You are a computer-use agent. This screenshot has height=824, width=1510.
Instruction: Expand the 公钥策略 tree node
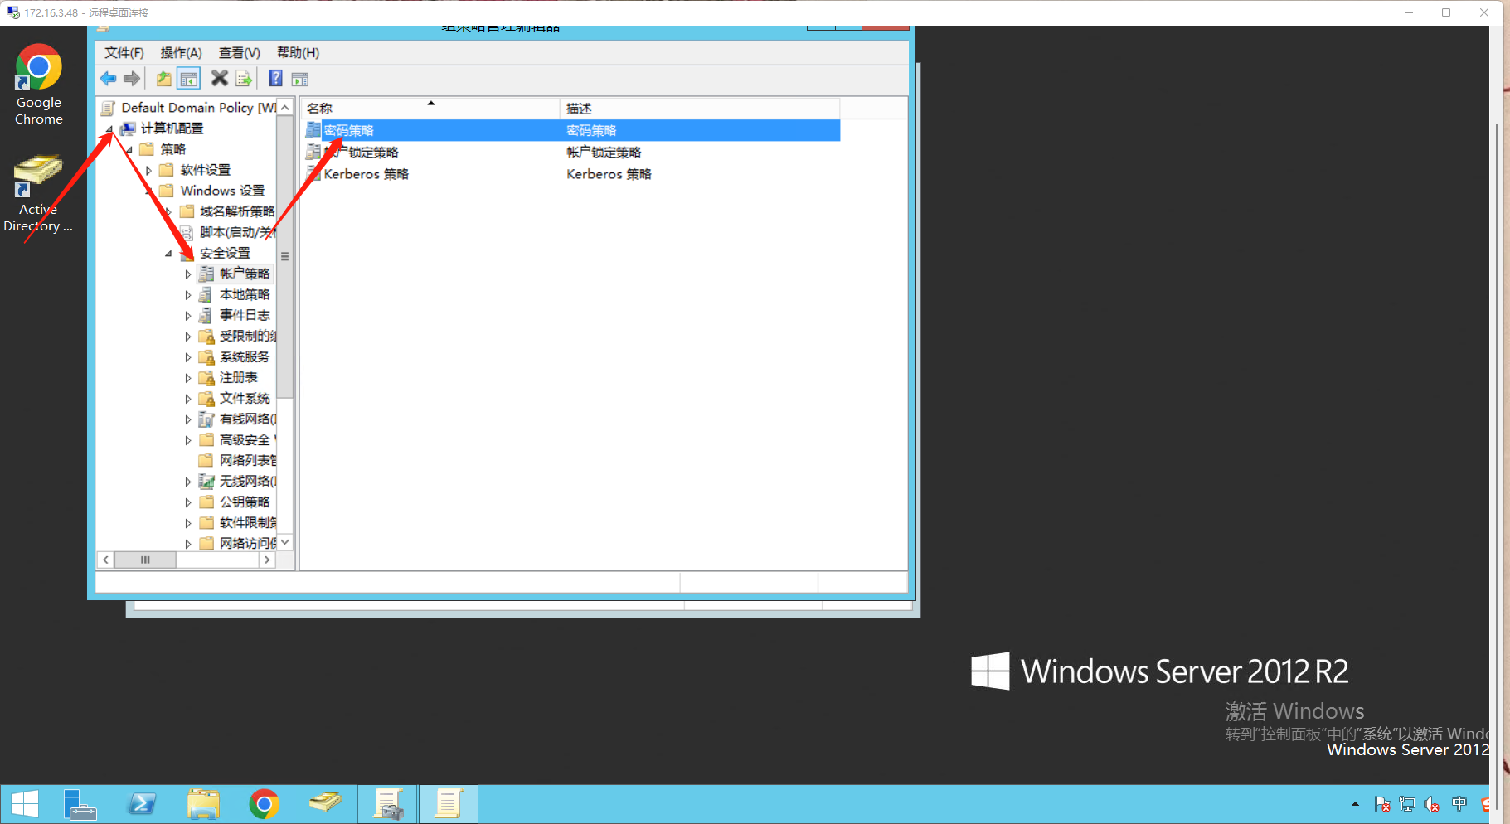(x=187, y=502)
